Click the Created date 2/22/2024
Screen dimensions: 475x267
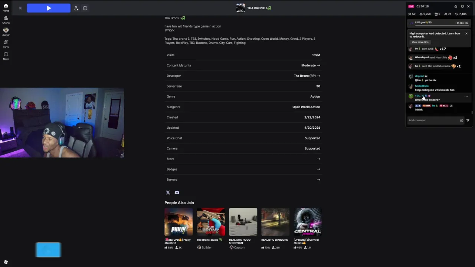[312, 117]
